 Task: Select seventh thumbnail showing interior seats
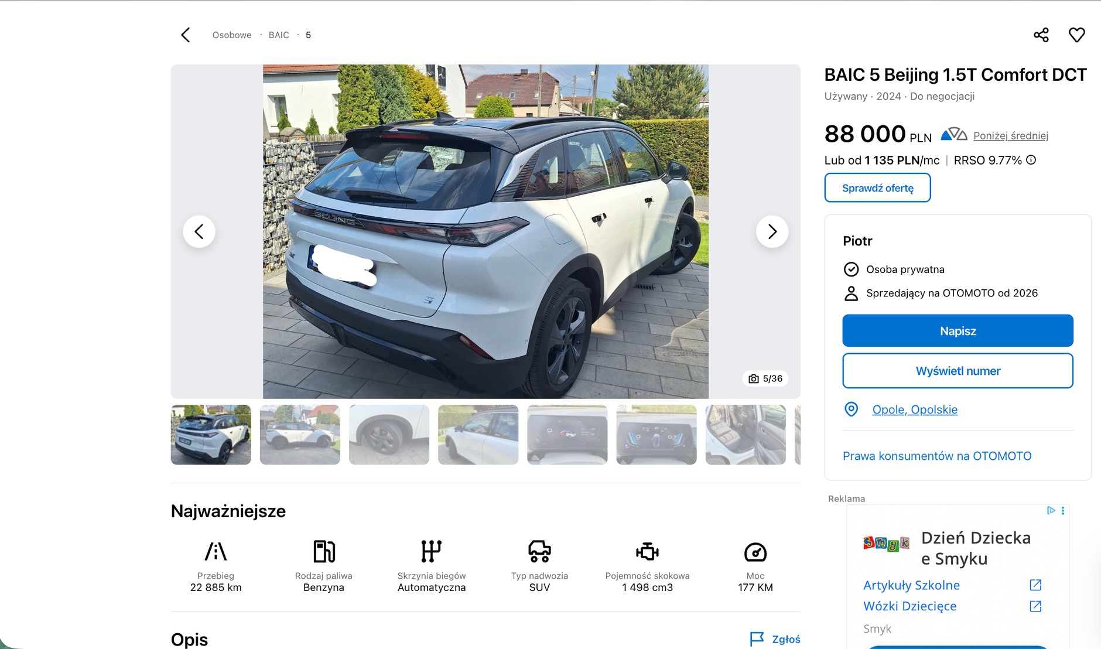[x=745, y=435]
